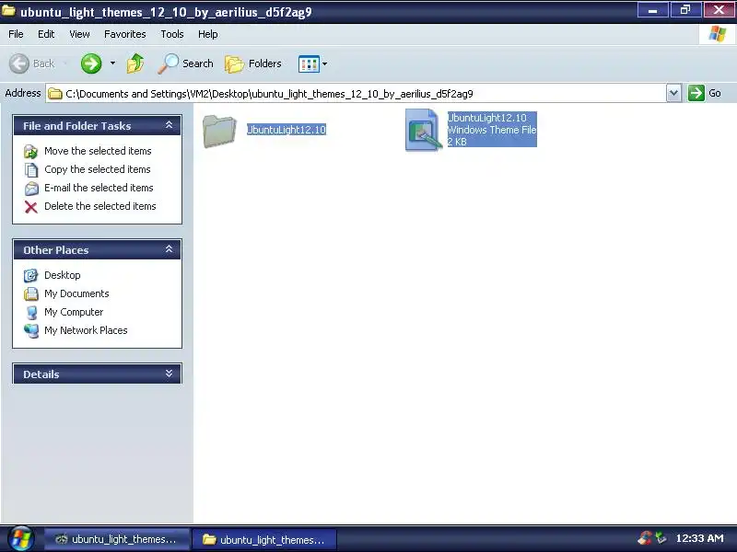Click the Back arrow icon
The image size is (737, 552).
point(19,63)
